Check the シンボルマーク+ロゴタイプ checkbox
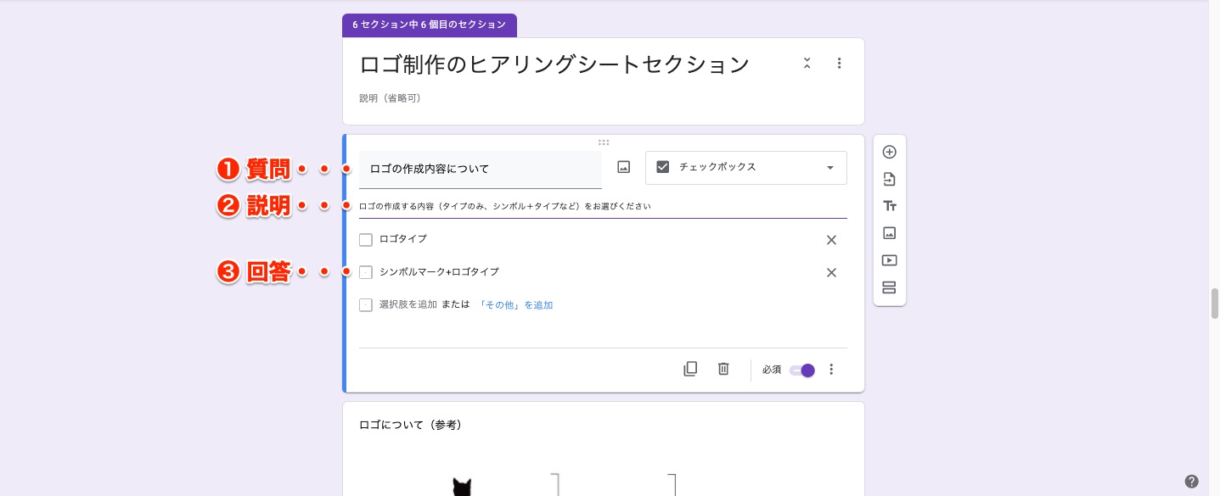Viewport: 1220px width, 496px height. tap(366, 272)
